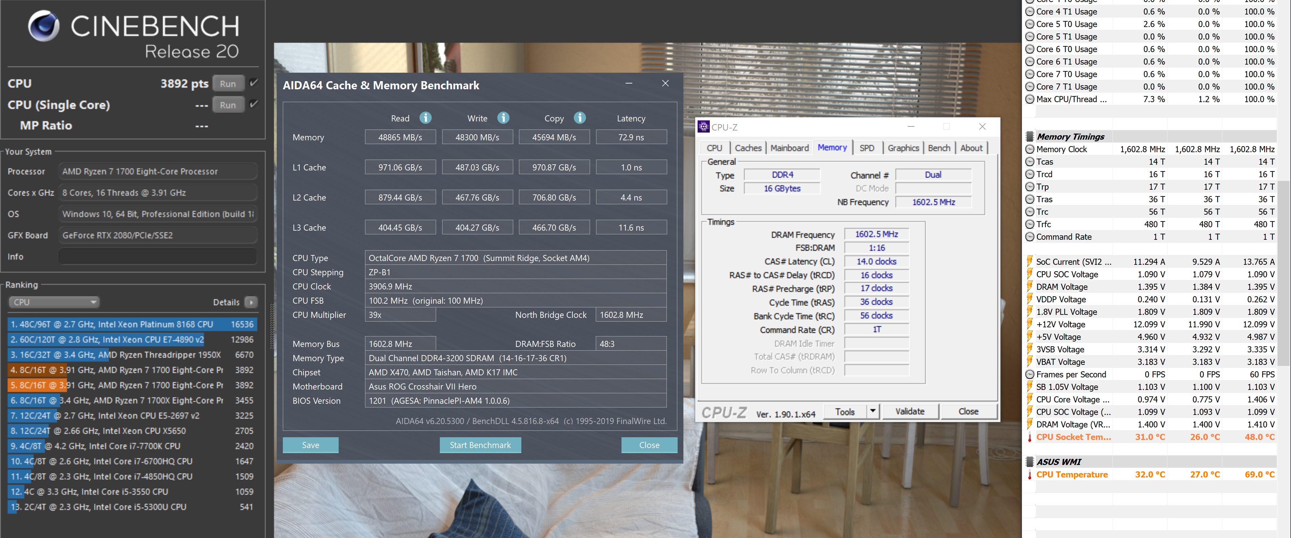Click the Write info icon in AIDA64
This screenshot has height=538, width=1291.
click(503, 118)
